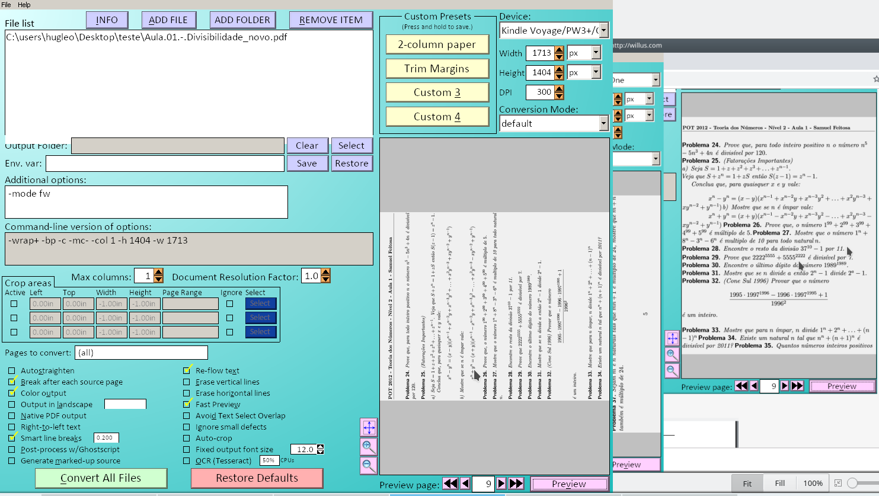Enable Right-to-left text
The height and width of the screenshot is (496, 879).
coord(12,427)
